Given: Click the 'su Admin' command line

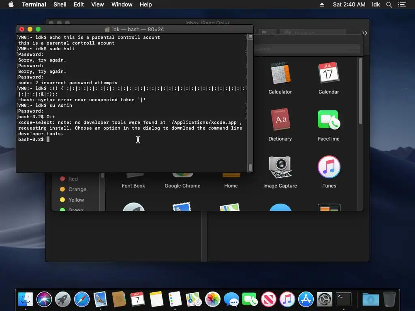Looking at the screenshot, I should (61, 105).
